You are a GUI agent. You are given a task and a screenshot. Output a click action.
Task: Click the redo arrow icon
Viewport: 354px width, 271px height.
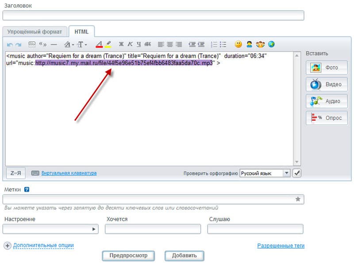click(x=18, y=44)
